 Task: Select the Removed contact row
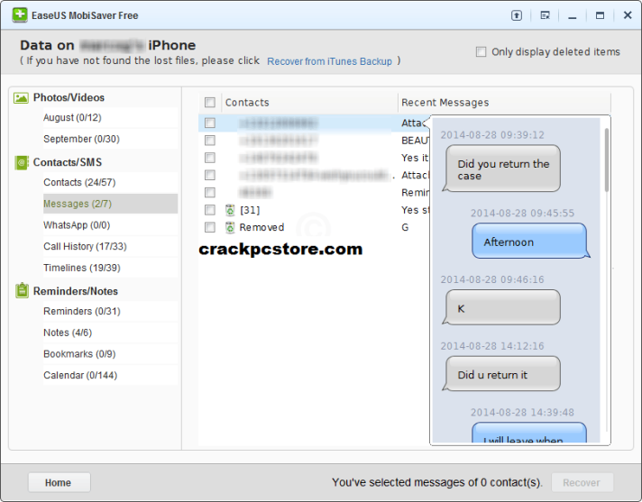click(x=314, y=227)
